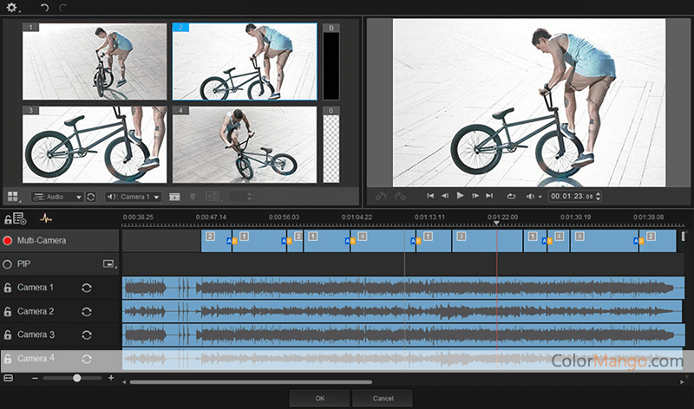Click the sync button next to Audio dropdown
694x409 pixels.
click(x=91, y=197)
